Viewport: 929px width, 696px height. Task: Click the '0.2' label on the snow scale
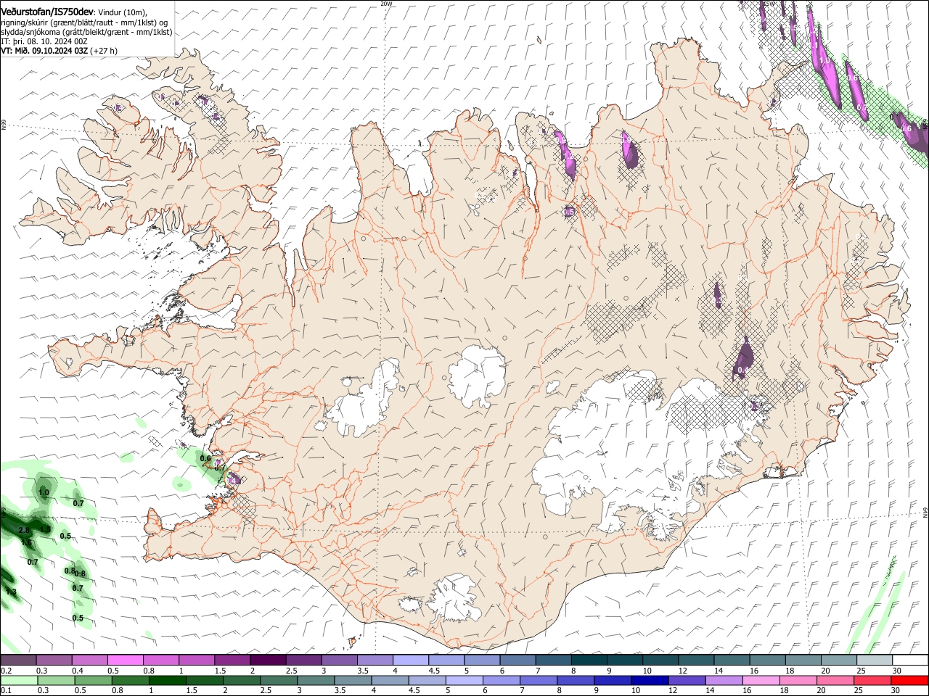(x=6, y=671)
